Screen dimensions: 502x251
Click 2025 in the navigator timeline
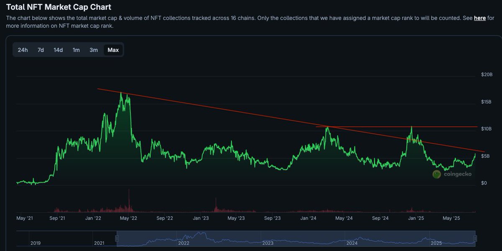pyautogui.click(x=436, y=243)
